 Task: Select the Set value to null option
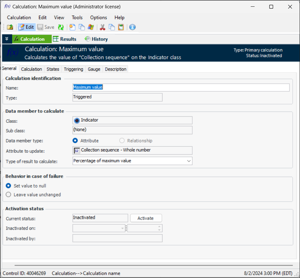coord(9,186)
